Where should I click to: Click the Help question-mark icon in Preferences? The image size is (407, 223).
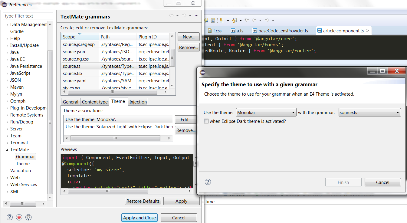(x=9, y=217)
